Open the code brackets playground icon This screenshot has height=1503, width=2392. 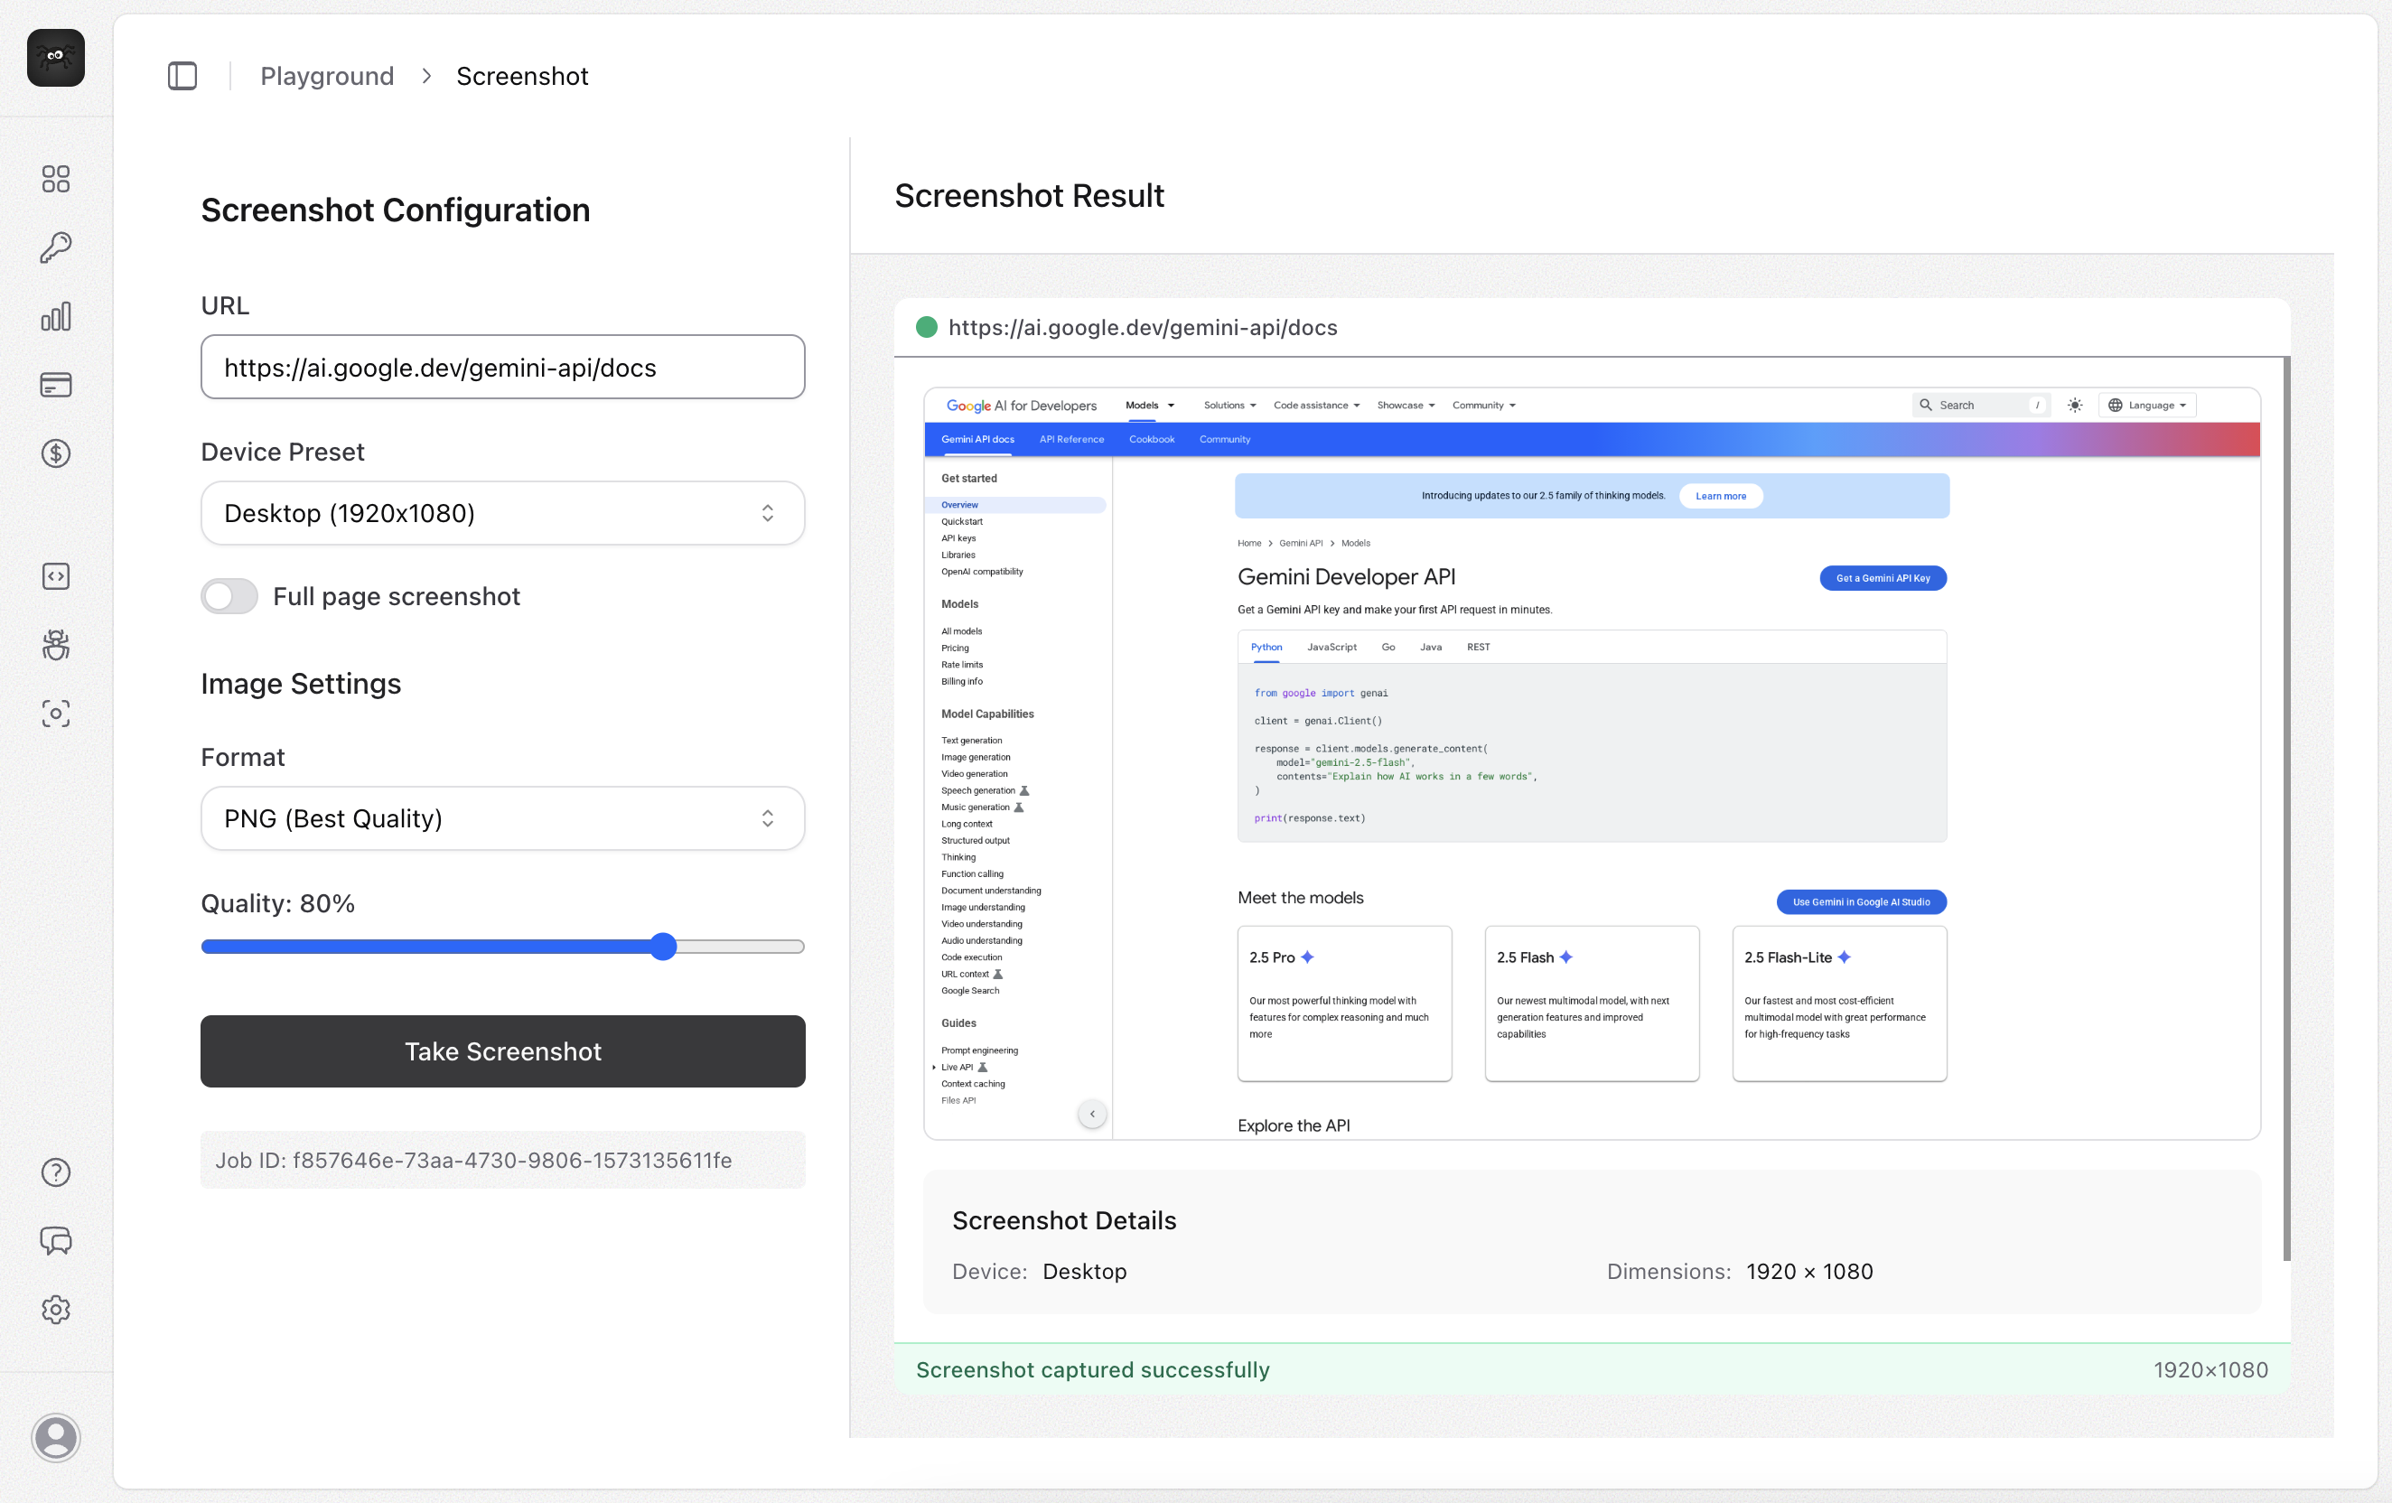click(56, 576)
